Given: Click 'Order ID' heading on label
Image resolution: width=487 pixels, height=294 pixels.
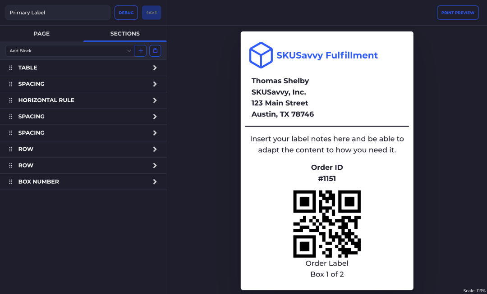Looking at the screenshot, I should (x=327, y=167).
